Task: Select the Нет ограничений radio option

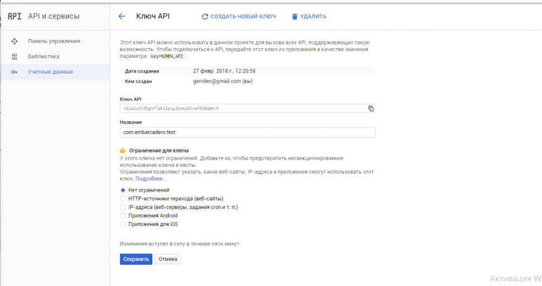Action: pyautogui.click(x=122, y=190)
